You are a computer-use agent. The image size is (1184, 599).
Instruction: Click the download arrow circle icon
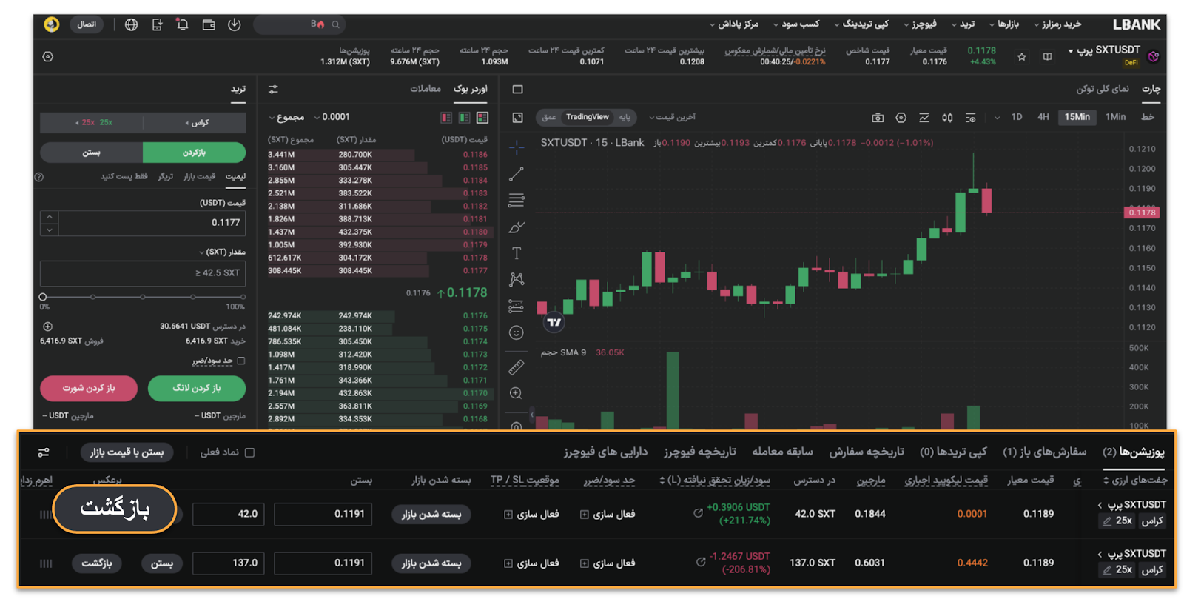(x=235, y=24)
